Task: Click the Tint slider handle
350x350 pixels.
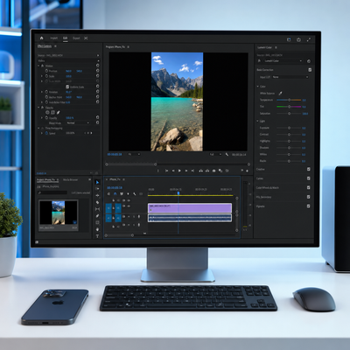Action: click(x=289, y=107)
